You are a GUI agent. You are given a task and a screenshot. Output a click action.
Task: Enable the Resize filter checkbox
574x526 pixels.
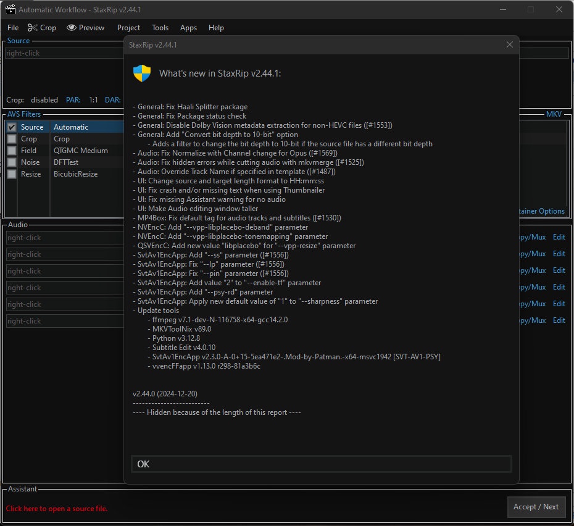click(12, 174)
